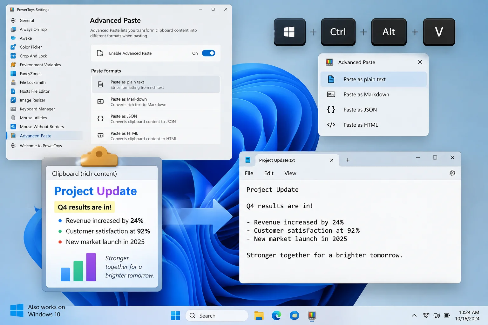Click the Image Resizer icon
Screen dimensions: 488x325
tap(13, 100)
